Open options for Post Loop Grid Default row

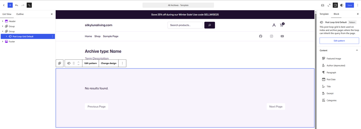[x=53, y=37]
